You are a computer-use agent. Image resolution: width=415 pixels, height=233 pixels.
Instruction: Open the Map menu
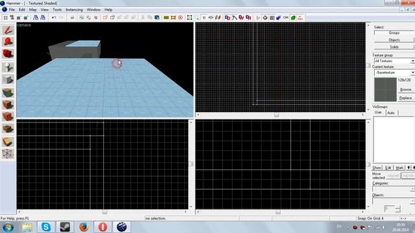[33, 10]
